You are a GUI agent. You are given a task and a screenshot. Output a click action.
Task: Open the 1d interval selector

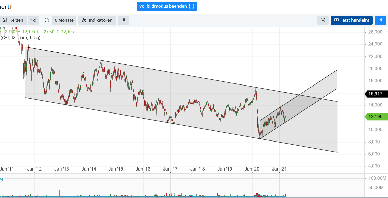(33, 20)
